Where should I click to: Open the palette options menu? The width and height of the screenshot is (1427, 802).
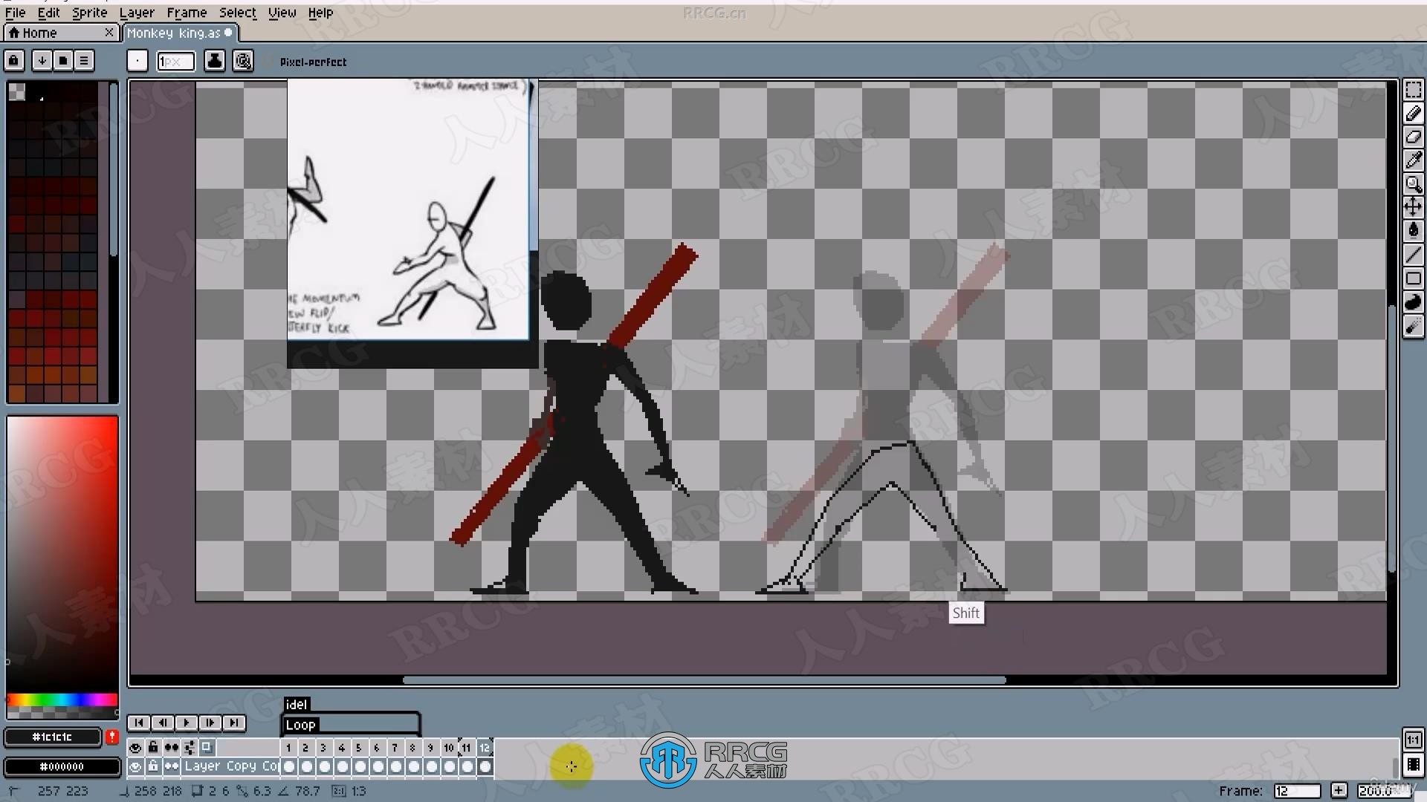84,60
